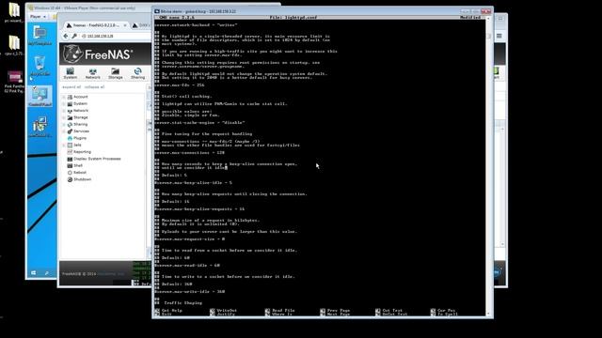This screenshot has height=338, width=602.
Task: Click the server.max-write-idle = 360 line
Action: pos(190,292)
